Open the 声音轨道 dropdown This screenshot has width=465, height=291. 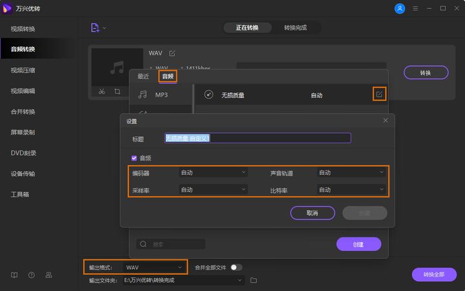click(351, 172)
